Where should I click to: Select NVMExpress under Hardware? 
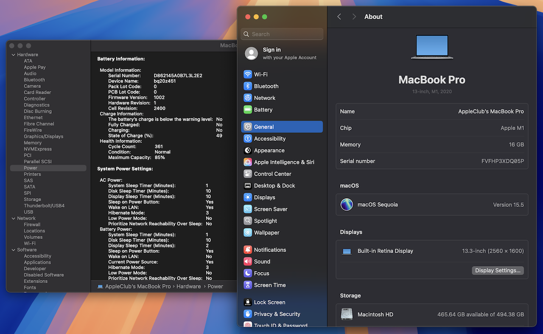38,149
